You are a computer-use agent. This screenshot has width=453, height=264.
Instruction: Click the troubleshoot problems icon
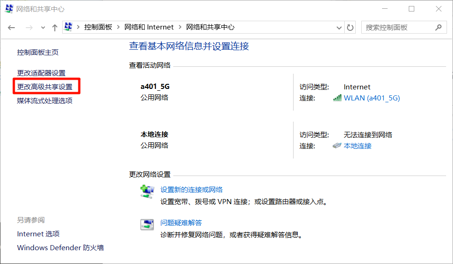click(x=147, y=225)
